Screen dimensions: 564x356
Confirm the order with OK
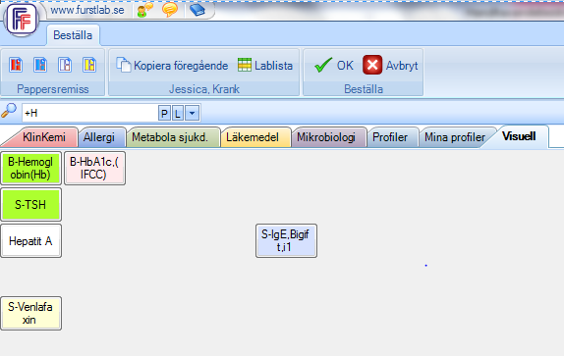click(x=334, y=66)
